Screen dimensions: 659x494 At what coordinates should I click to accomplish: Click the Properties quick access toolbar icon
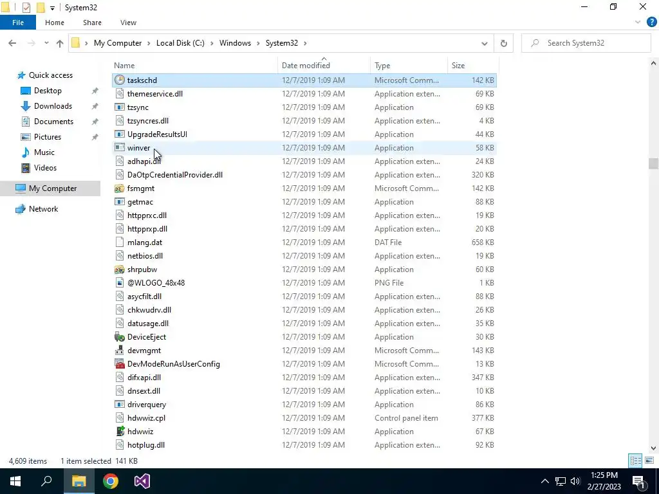pos(26,8)
